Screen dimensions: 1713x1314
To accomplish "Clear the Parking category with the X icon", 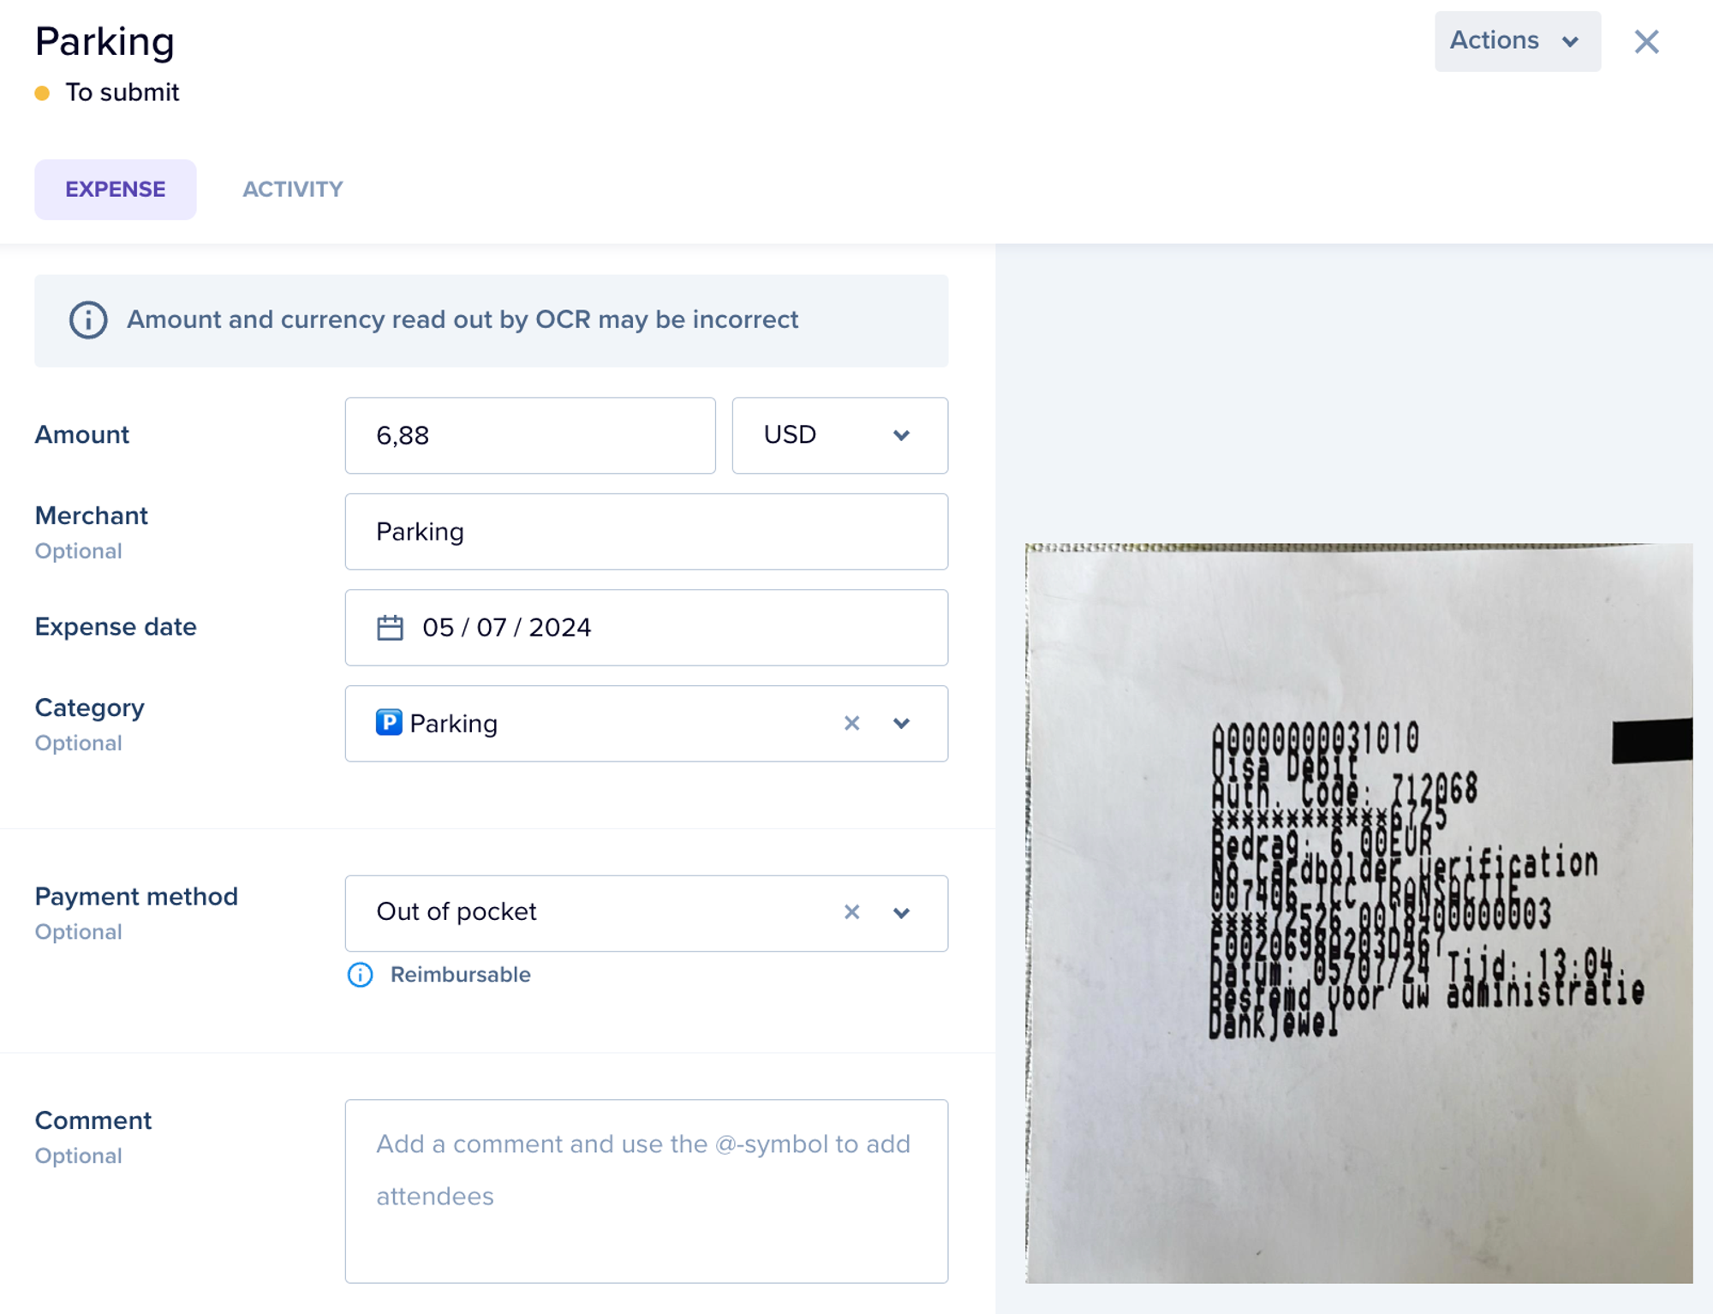I will 851,723.
